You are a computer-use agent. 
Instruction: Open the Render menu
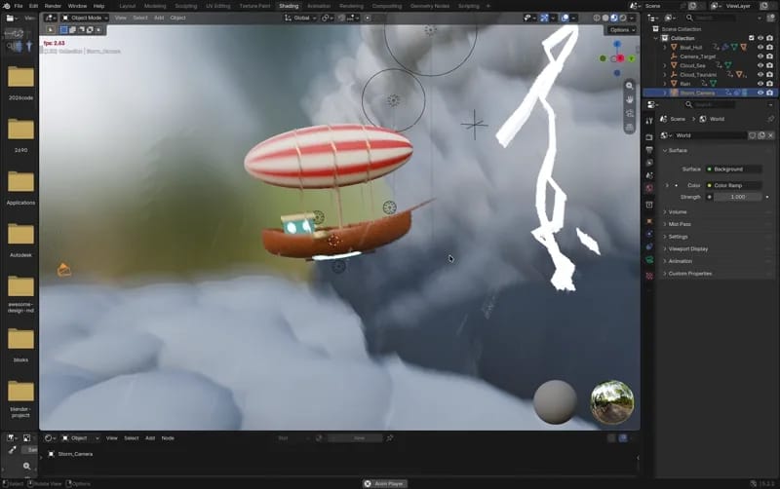click(53, 6)
